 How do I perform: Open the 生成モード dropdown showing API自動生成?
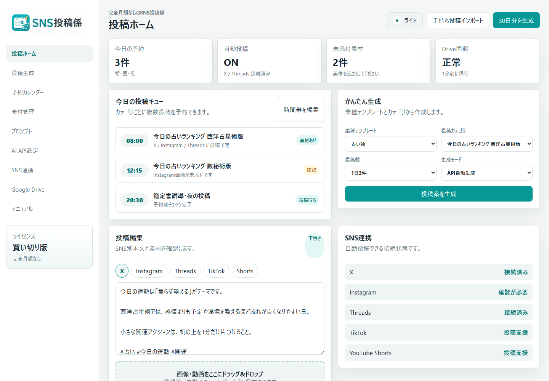(x=487, y=173)
